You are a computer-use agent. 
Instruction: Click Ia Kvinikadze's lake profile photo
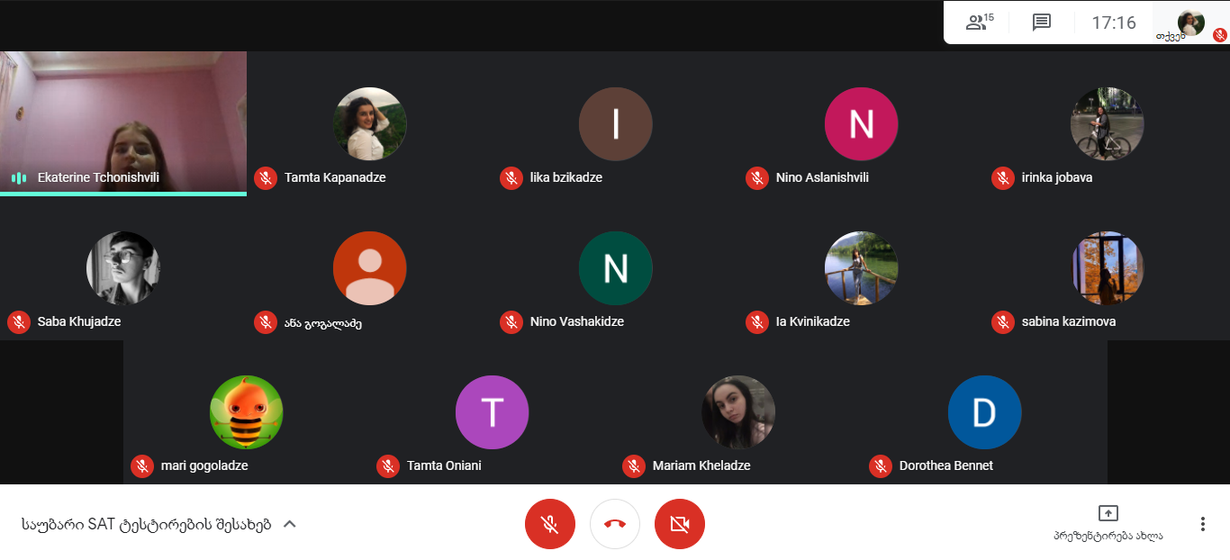tap(862, 268)
